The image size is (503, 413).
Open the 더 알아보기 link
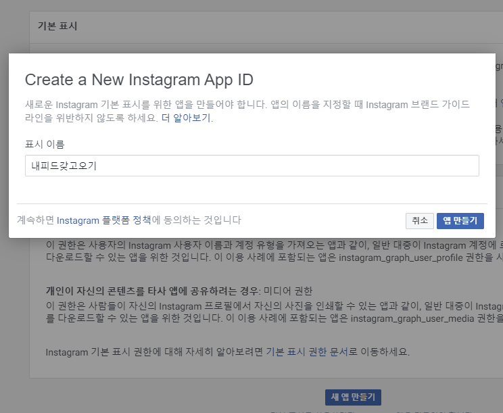[x=186, y=118]
